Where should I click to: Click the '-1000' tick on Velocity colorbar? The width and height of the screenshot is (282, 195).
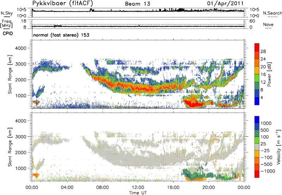(268, 171)
